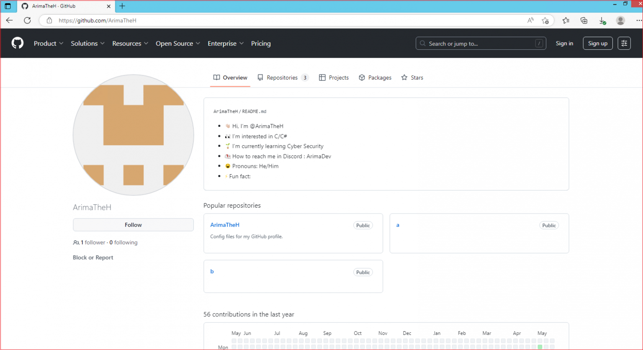This screenshot has height=350, width=643.
Task: Open the appearance settings icon beside Sign up
Action: coord(624,43)
